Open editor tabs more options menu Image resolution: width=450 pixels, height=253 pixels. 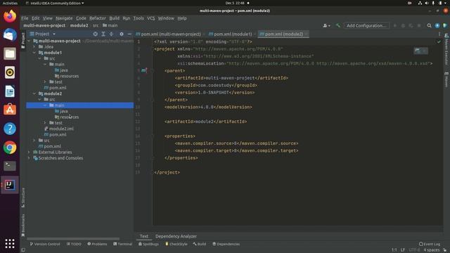(x=439, y=34)
